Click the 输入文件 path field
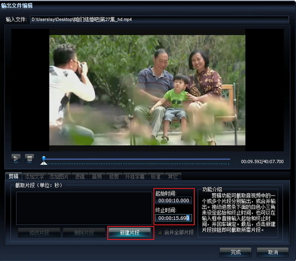The height and width of the screenshot is (261, 296). pyautogui.click(x=160, y=20)
